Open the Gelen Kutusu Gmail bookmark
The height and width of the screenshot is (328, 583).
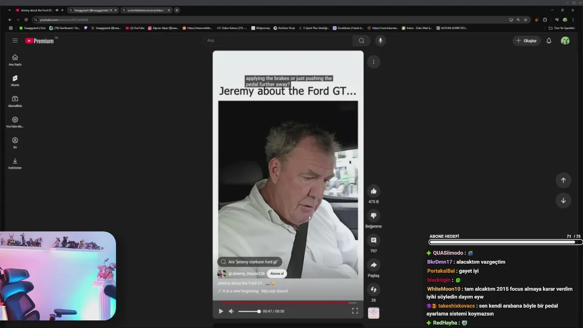[232, 28]
